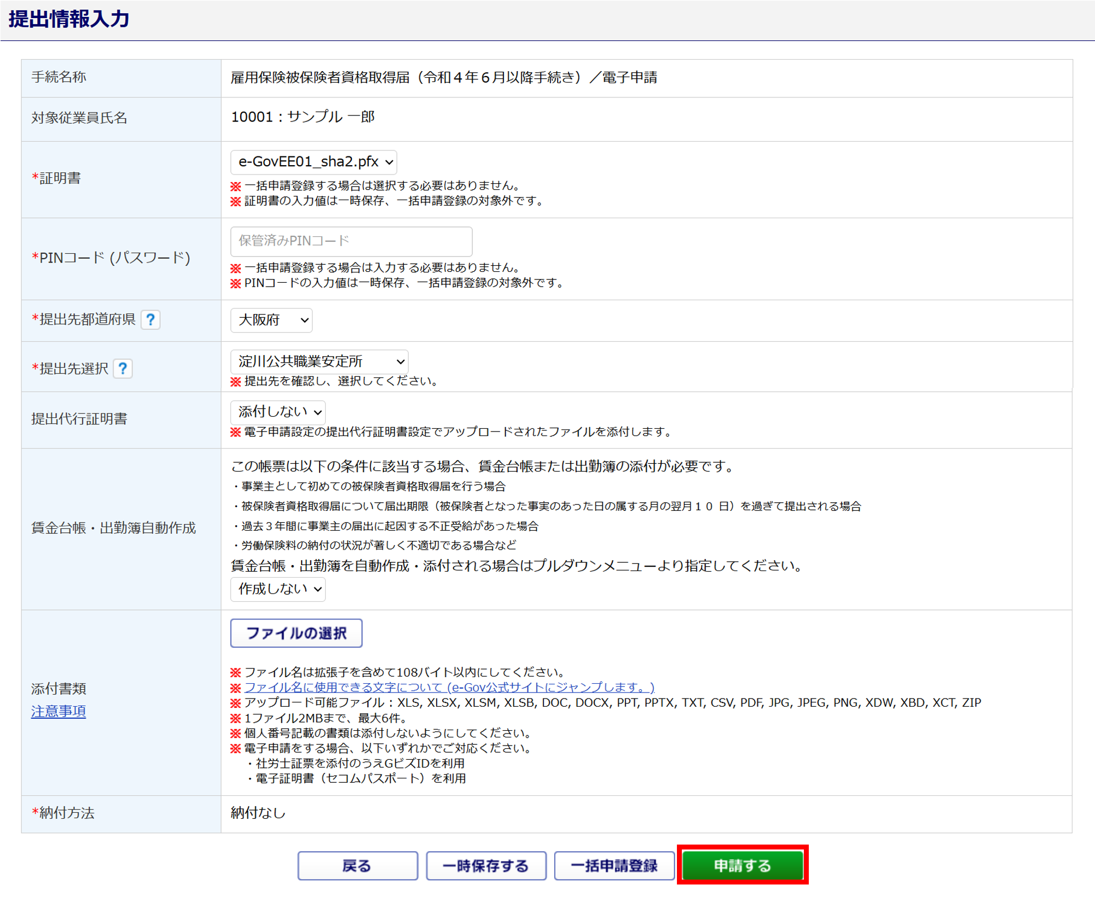Click the PINコード input field

(351, 241)
